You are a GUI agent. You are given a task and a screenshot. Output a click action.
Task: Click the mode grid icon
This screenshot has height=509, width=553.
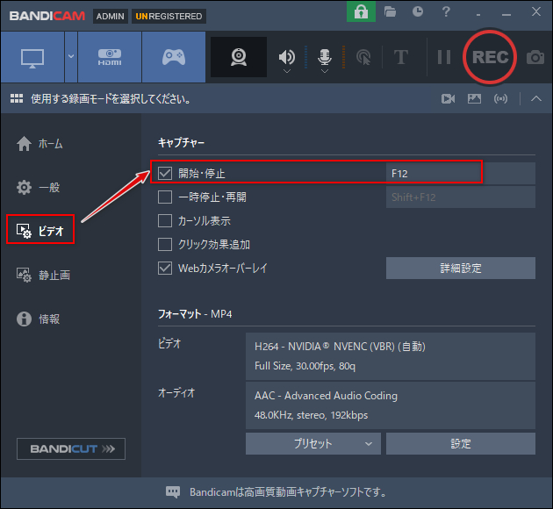click(x=17, y=98)
